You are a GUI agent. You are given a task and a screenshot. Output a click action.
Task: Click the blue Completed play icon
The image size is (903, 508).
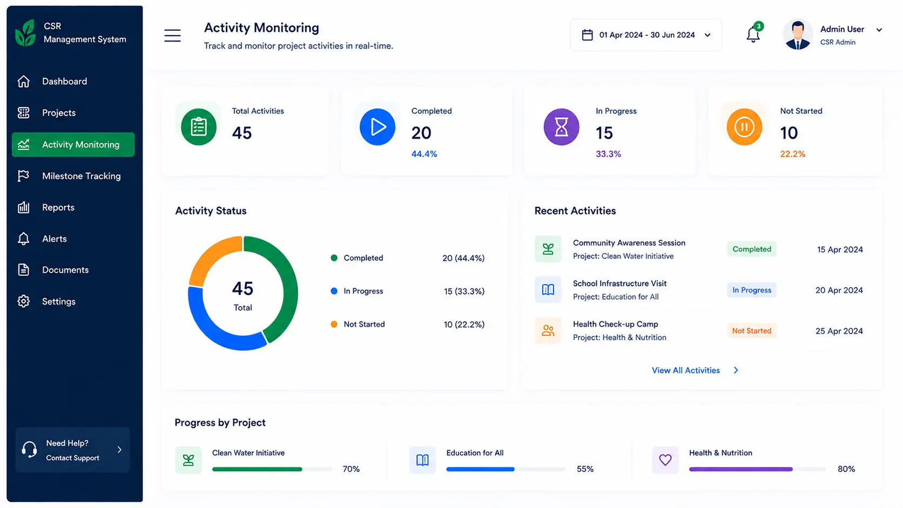pyautogui.click(x=378, y=127)
